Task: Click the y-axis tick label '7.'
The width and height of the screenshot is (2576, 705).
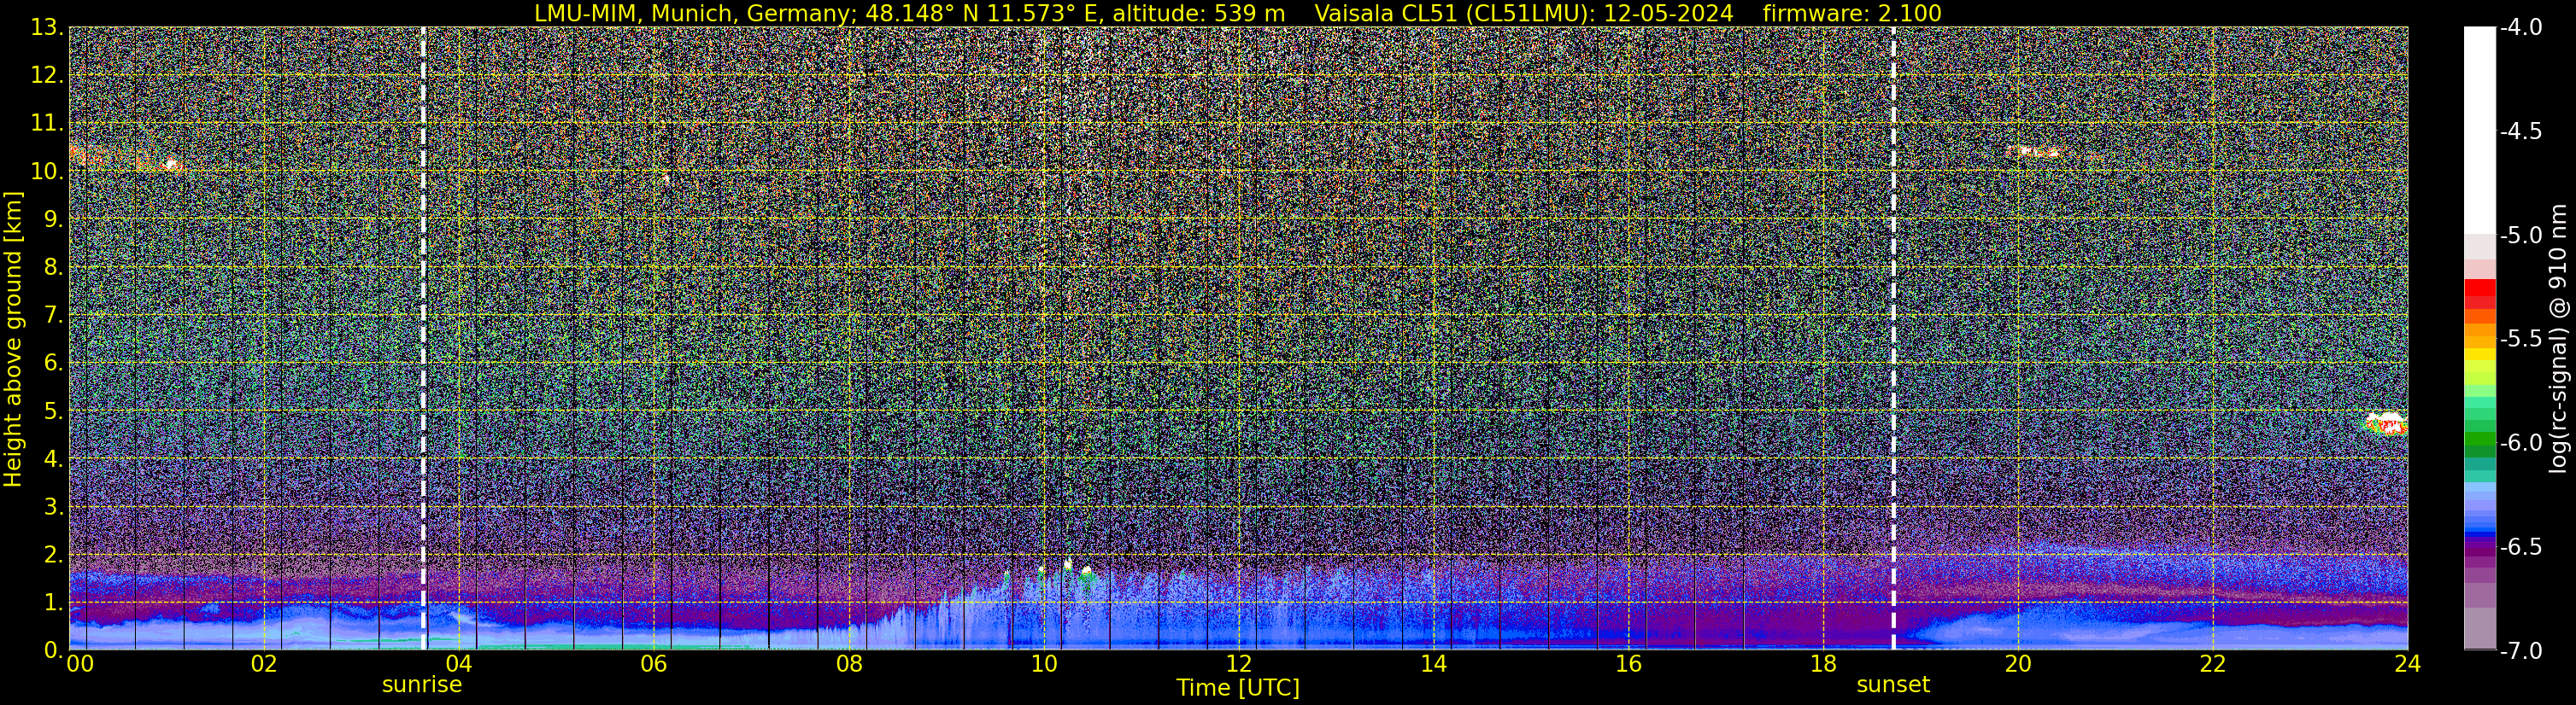Action: pos(53,316)
